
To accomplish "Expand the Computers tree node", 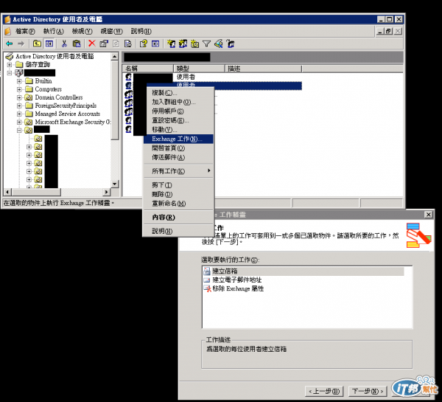I will (19, 89).
